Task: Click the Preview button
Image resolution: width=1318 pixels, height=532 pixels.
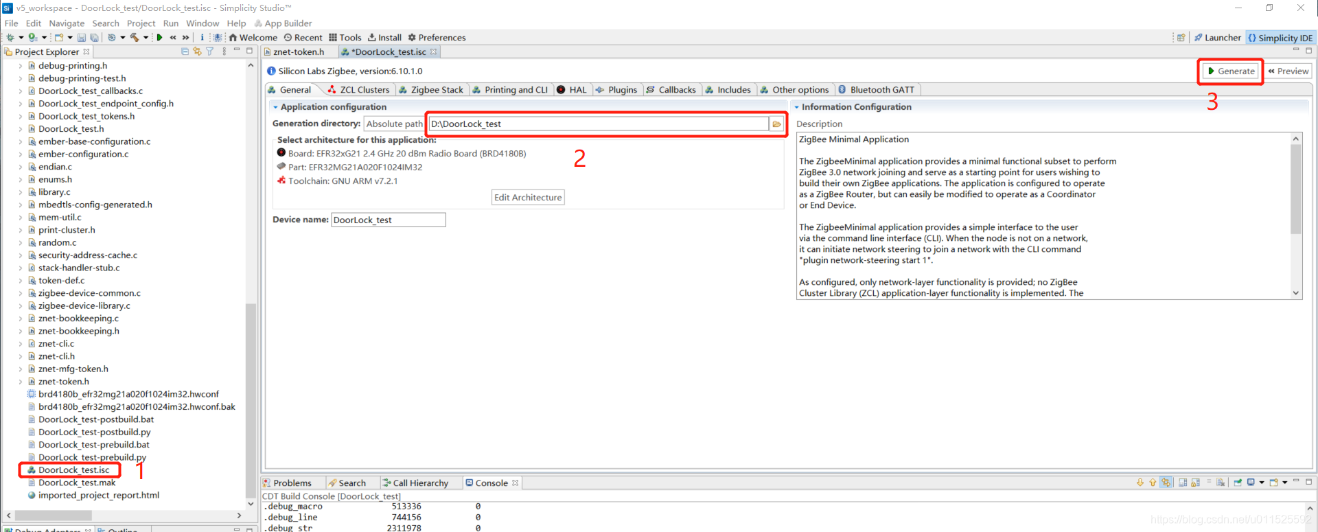Action: click(1288, 71)
